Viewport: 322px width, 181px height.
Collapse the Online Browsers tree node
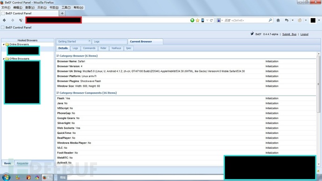(3, 44)
